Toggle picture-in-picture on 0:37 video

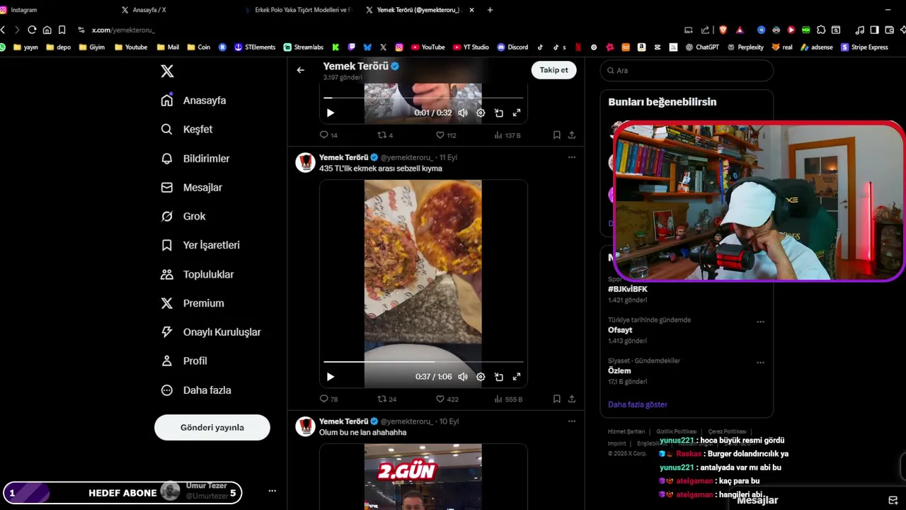tap(498, 377)
